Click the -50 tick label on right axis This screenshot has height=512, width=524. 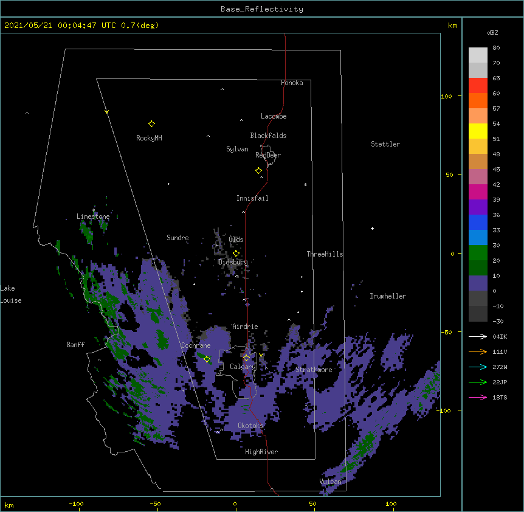coord(446,332)
